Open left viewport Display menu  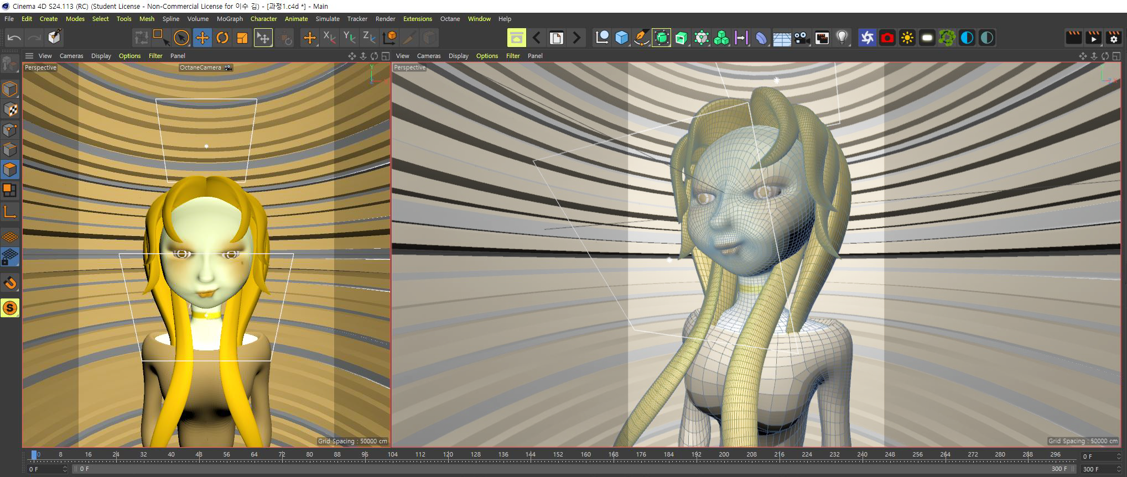pyautogui.click(x=101, y=56)
